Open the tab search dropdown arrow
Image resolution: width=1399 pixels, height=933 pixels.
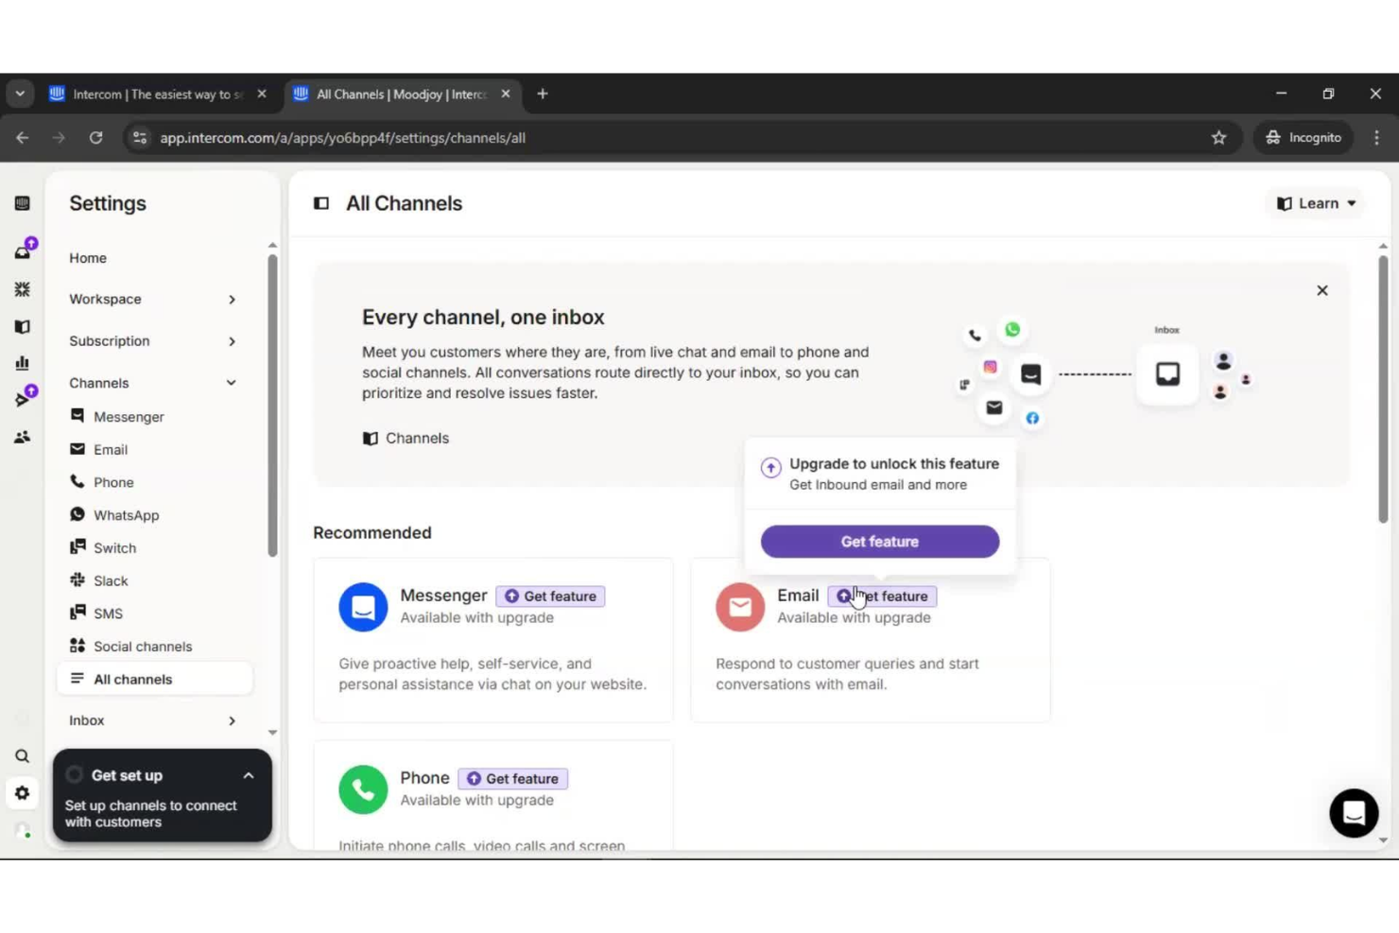pyautogui.click(x=20, y=94)
